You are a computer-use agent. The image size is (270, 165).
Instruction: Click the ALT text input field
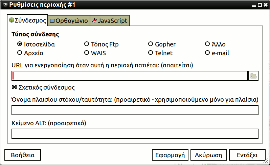(x=135, y=134)
